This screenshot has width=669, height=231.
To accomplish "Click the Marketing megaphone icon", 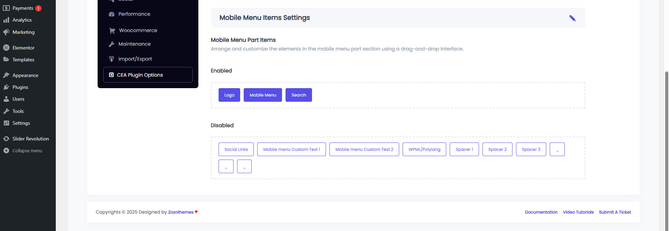I will pyautogui.click(x=6, y=32).
